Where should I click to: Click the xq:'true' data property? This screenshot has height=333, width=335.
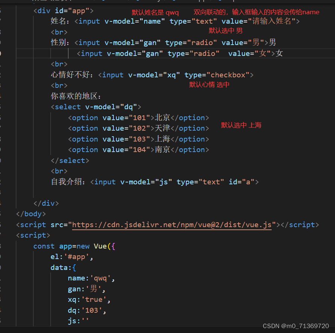[x=89, y=300]
